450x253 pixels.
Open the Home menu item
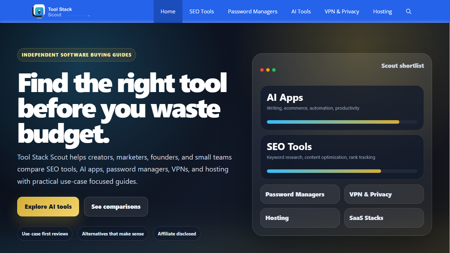coord(168,11)
